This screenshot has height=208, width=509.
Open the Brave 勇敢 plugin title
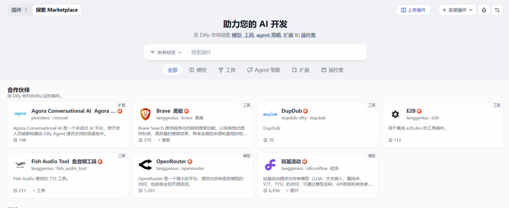click(x=170, y=111)
